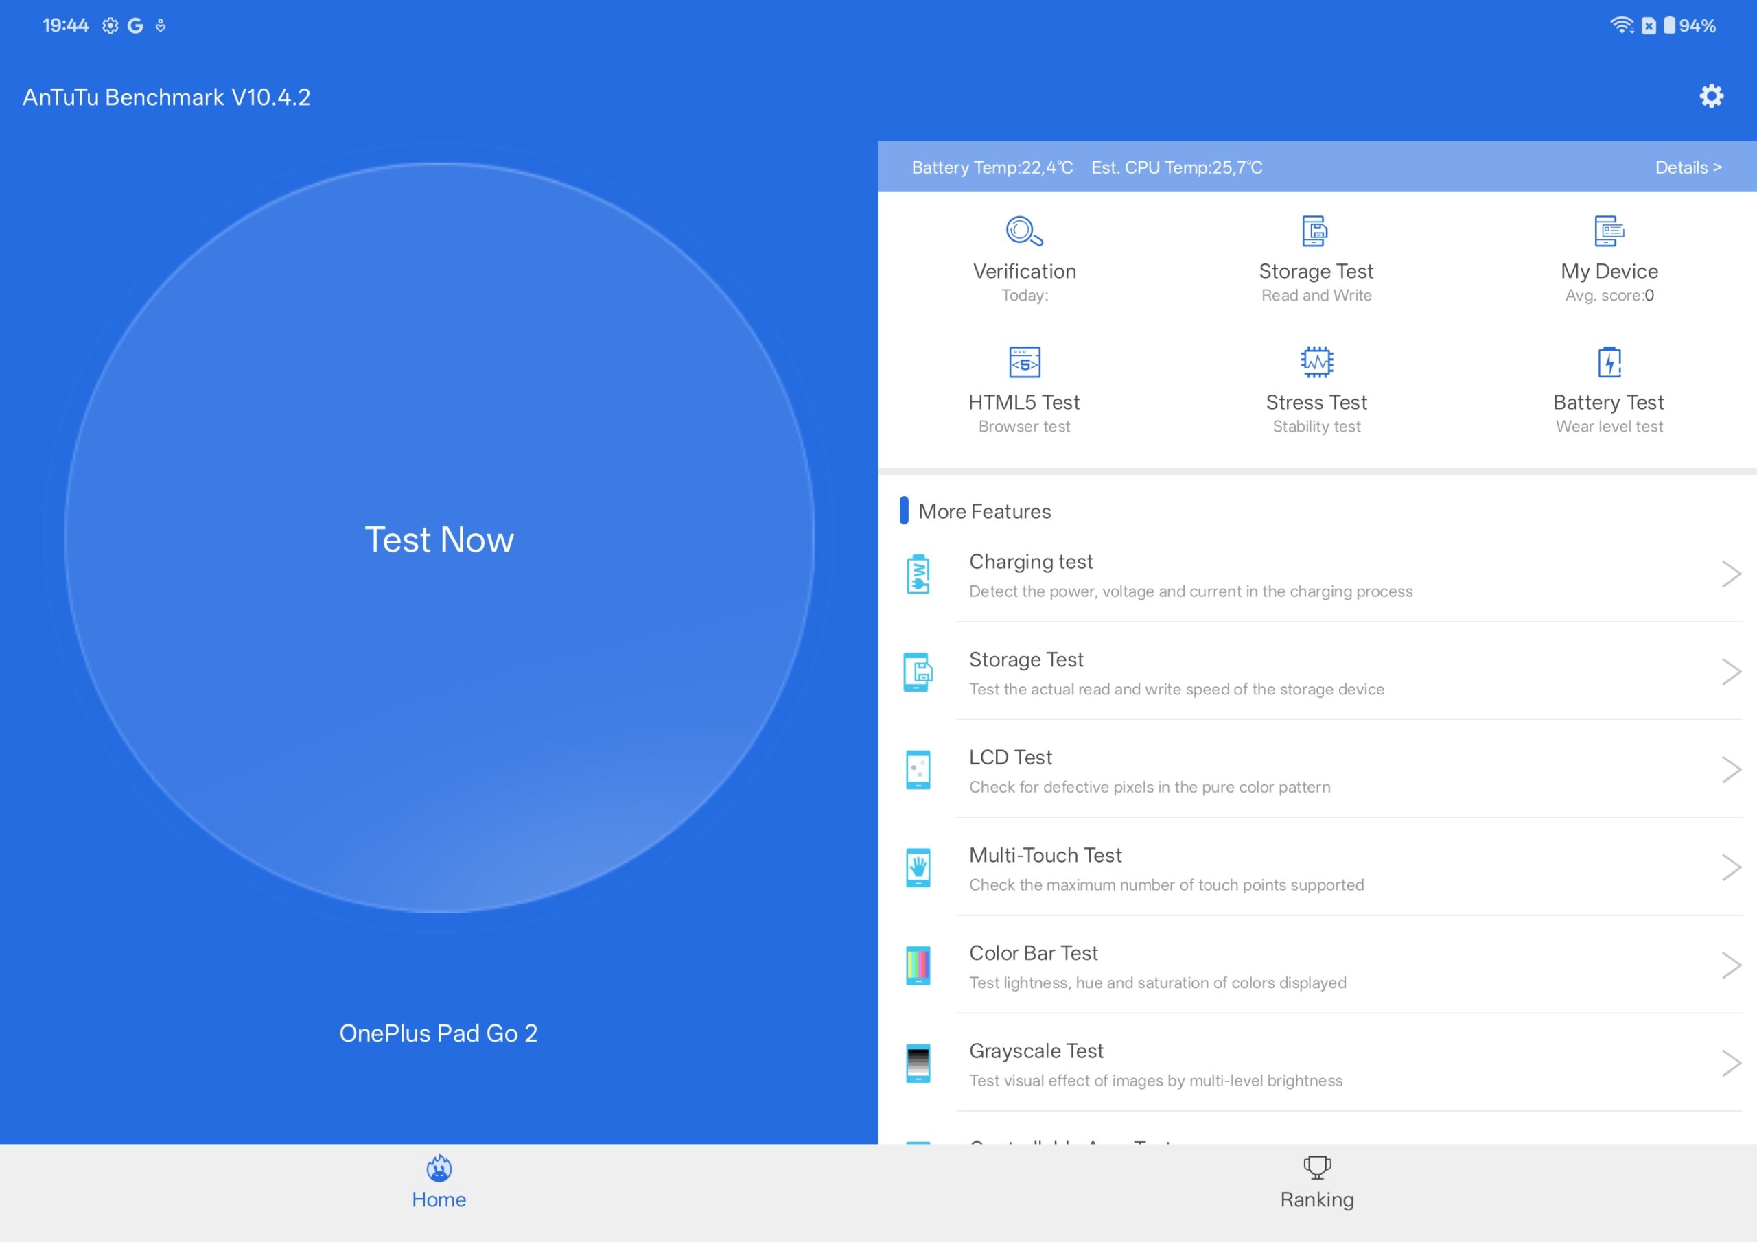Launch the HTML5 Test icon
The width and height of the screenshot is (1757, 1242).
coord(1024,362)
